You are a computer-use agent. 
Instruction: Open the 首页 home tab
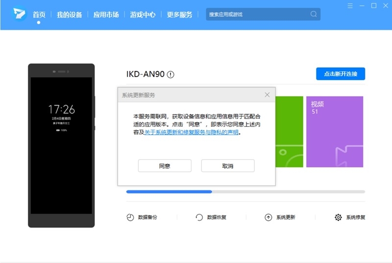coord(39,15)
